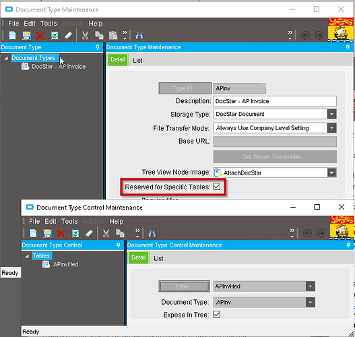Switch to List tab in Document Type Maintenance
The height and width of the screenshot is (337, 355).
[137, 61]
